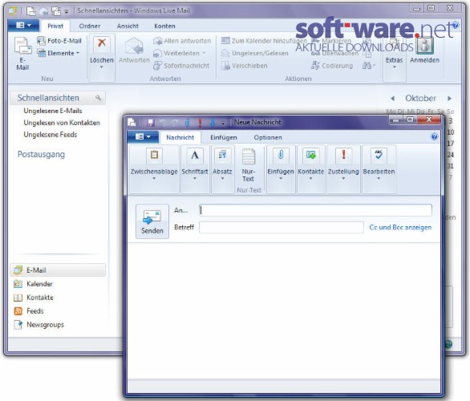
Task: Open binoculars search dropdown in Aktionen
Action: pyautogui.click(x=369, y=66)
